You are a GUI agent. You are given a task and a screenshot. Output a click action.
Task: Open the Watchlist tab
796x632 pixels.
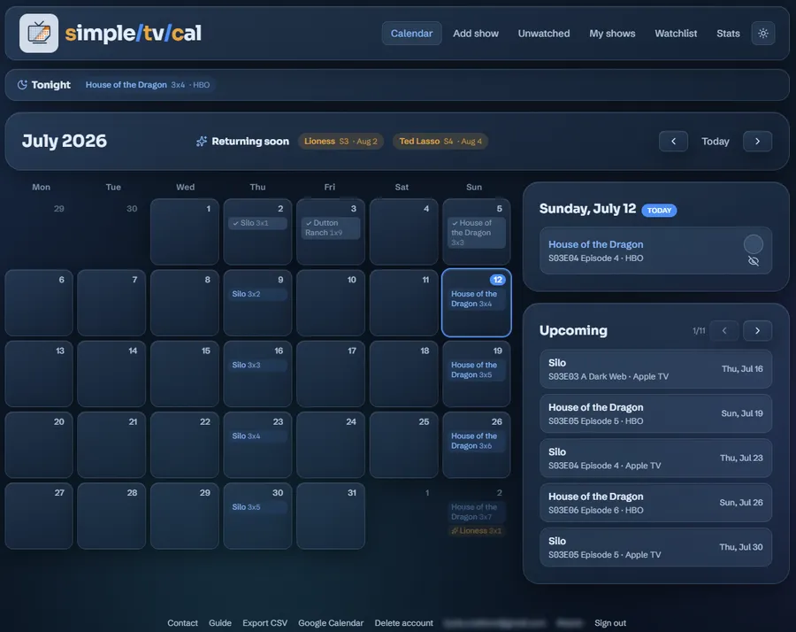click(x=676, y=34)
